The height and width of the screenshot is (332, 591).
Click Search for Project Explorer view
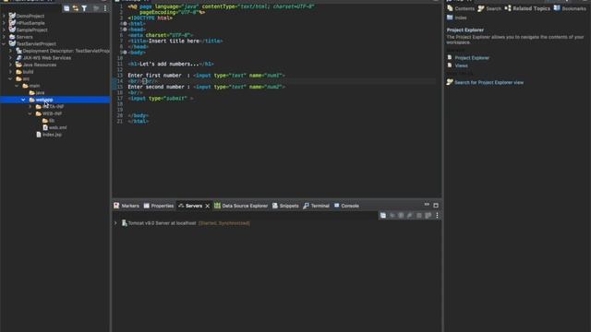click(488, 82)
